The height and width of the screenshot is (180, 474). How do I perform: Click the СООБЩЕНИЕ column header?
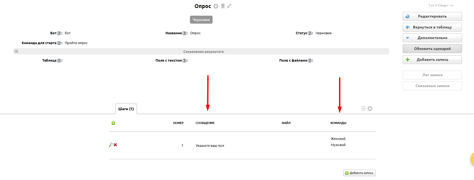(205, 123)
